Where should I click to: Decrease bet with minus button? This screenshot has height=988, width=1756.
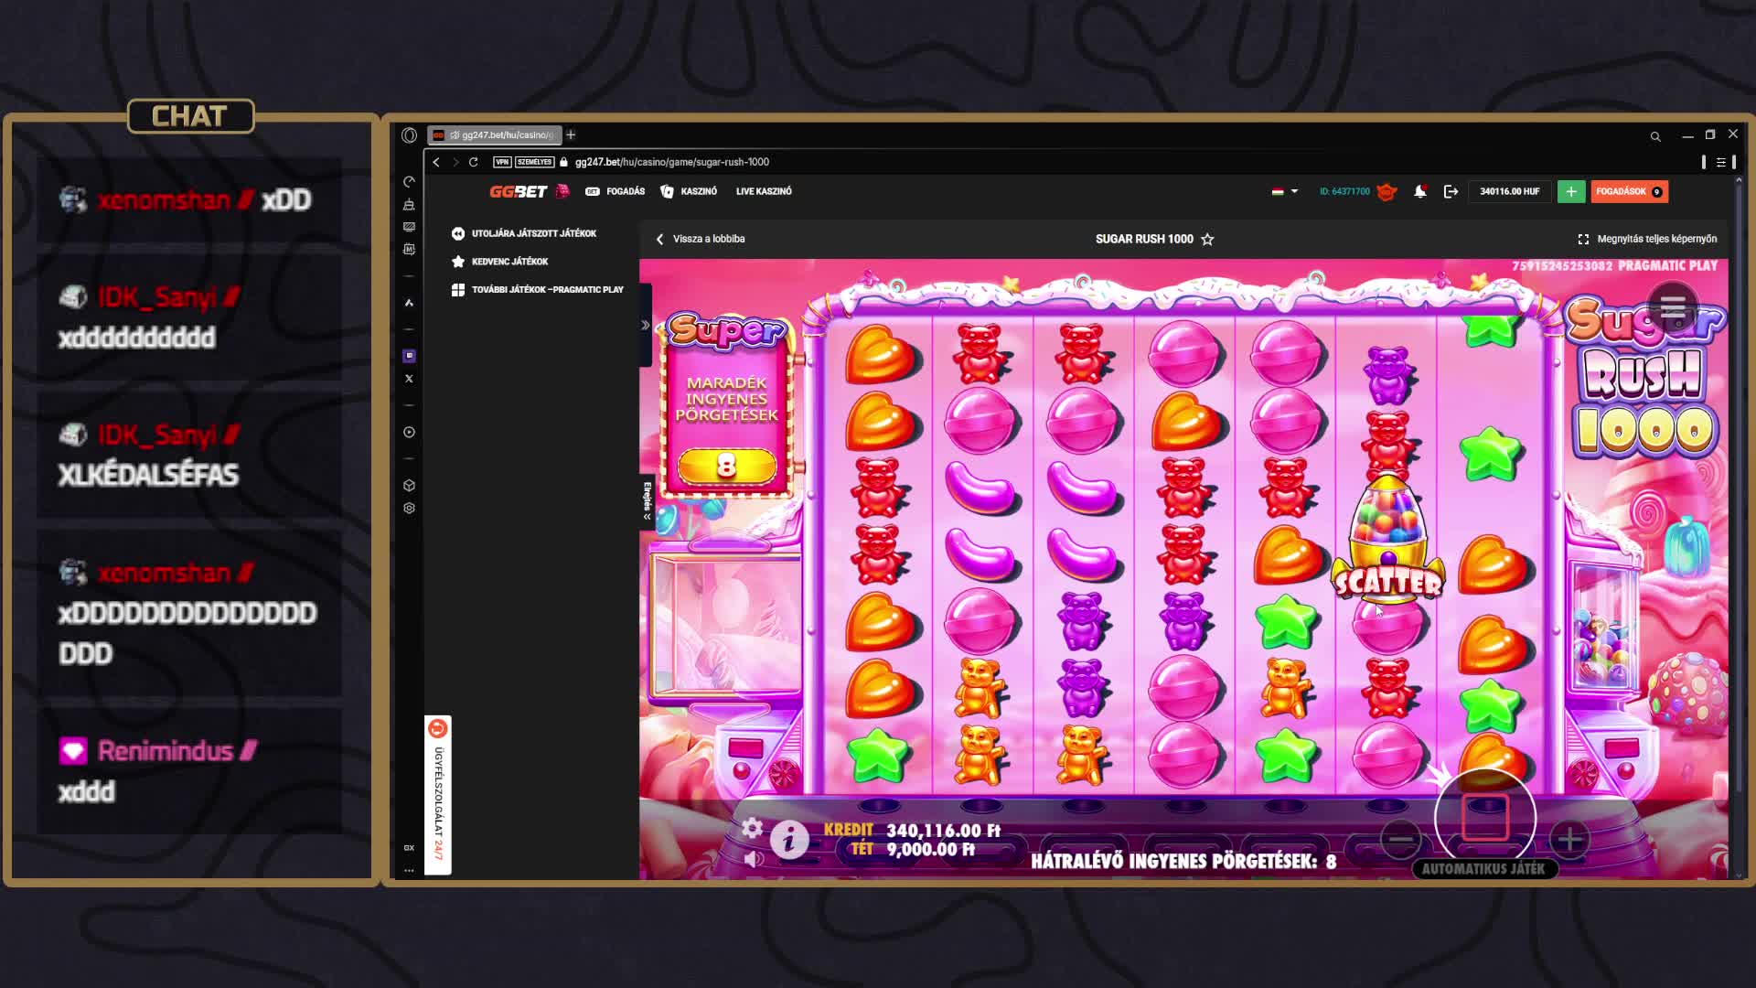click(x=1400, y=839)
